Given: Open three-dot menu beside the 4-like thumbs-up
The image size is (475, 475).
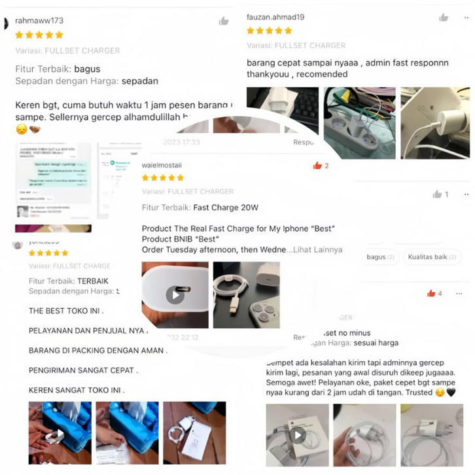Looking at the screenshot, I should pos(459,293).
